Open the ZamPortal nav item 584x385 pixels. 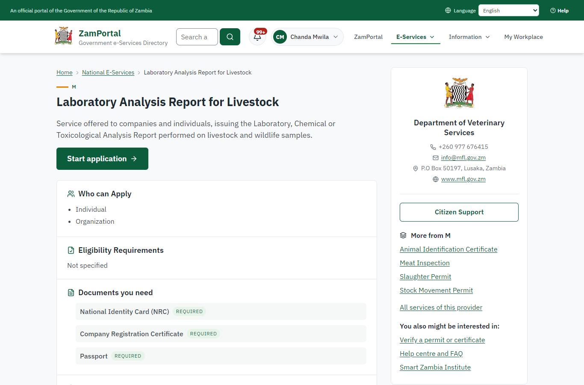pyautogui.click(x=369, y=37)
